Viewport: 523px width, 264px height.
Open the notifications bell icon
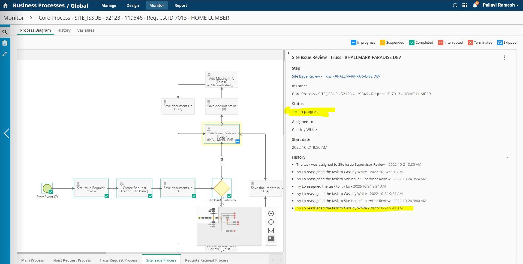pyautogui.click(x=475, y=5)
